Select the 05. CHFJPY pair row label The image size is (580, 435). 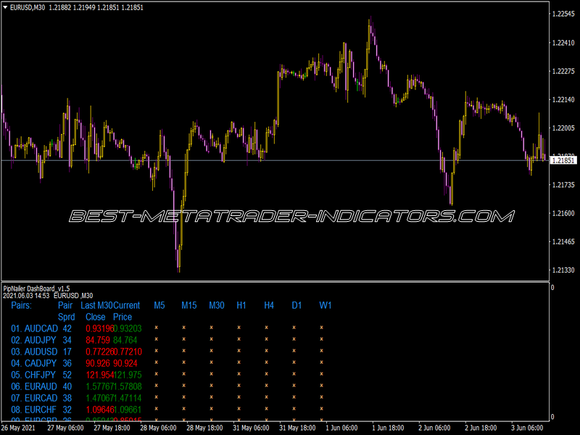33,375
